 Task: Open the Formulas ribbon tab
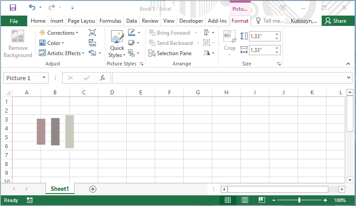(110, 21)
